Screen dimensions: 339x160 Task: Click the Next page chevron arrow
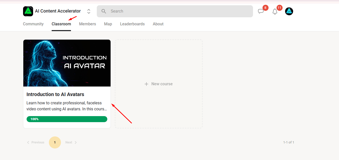(x=76, y=142)
